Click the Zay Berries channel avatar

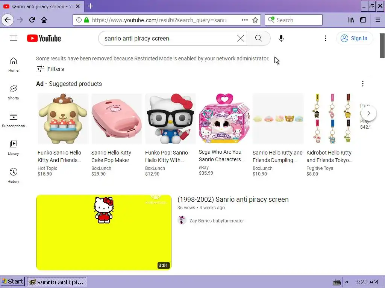tap(182, 220)
